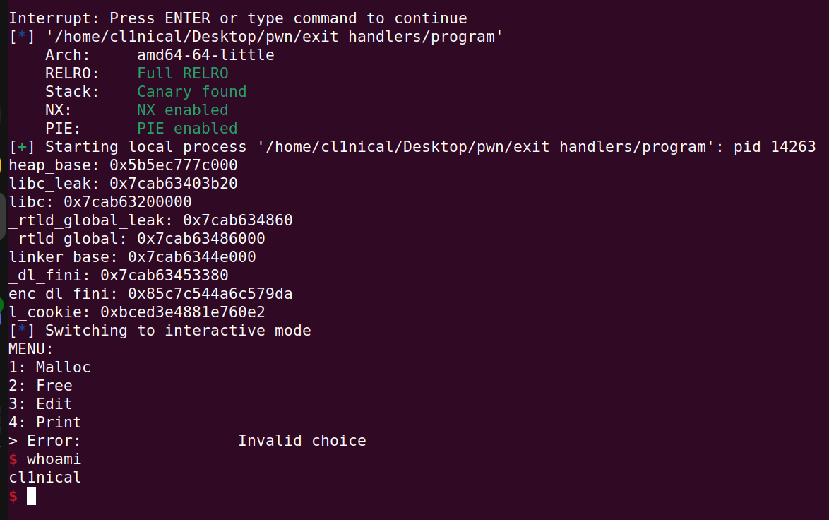This screenshot has height=520, width=829.
Task: Click the cl1nical username output line
Action: [44, 478]
